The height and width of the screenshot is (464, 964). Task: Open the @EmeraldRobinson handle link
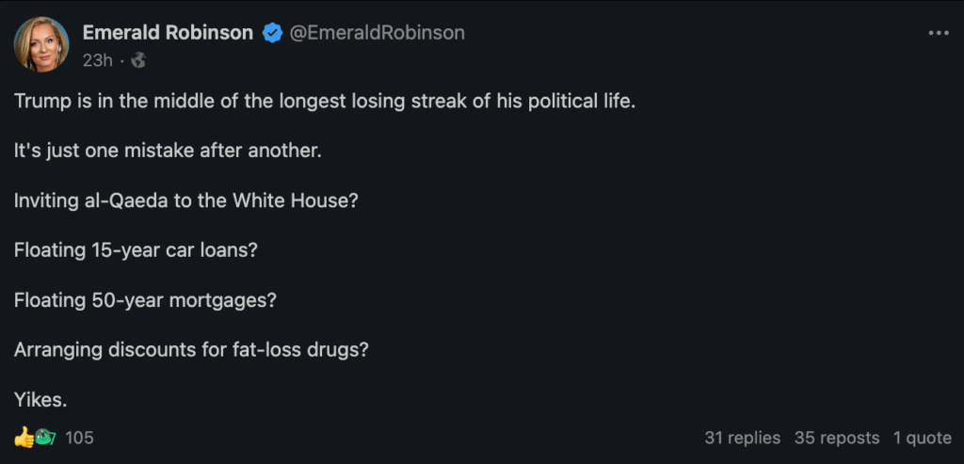[377, 33]
